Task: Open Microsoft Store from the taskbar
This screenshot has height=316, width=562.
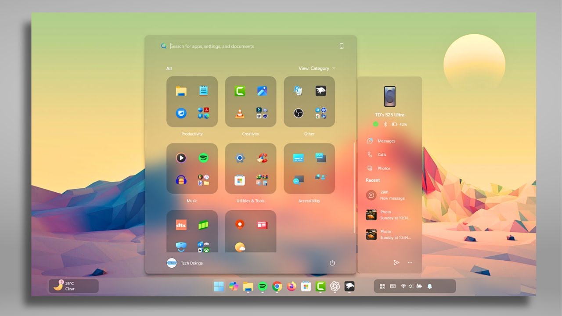Action: [x=306, y=287]
